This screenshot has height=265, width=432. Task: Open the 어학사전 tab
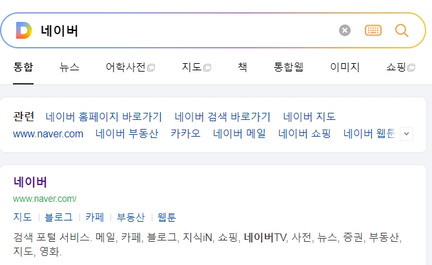pos(130,67)
